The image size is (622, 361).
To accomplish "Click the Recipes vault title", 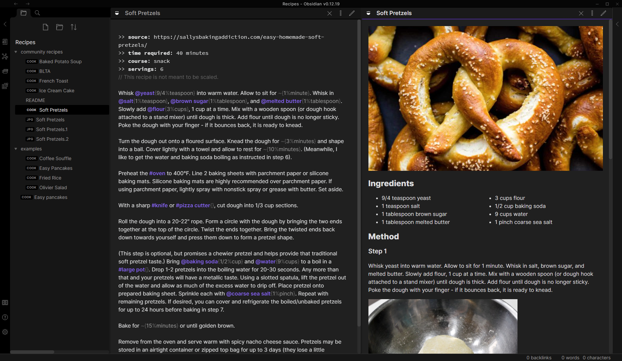I will pyautogui.click(x=25, y=42).
